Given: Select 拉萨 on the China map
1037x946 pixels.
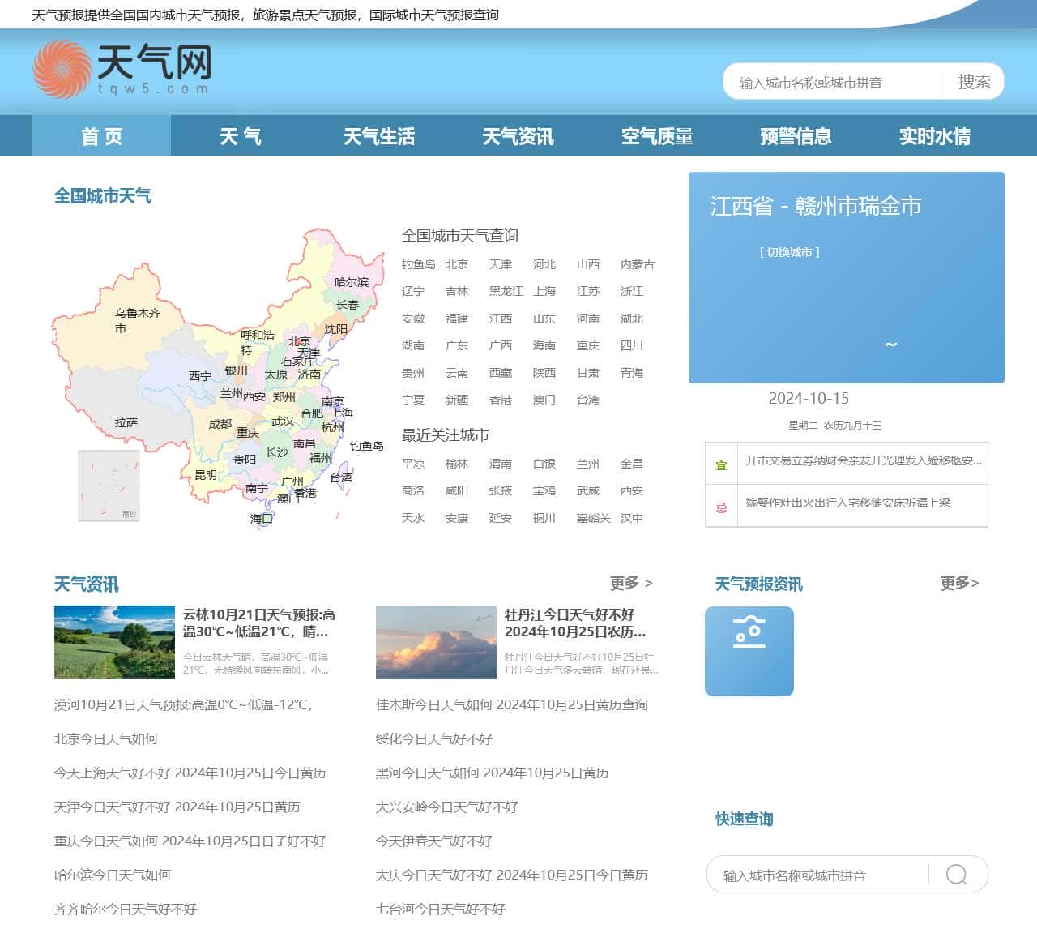Looking at the screenshot, I should [x=126, y=422].
